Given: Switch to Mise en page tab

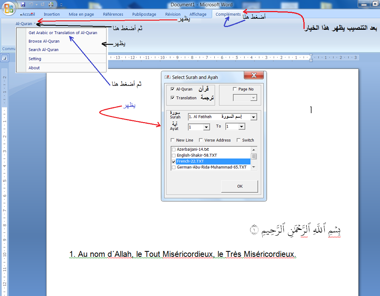Looking at the screenshot, I should (81, 14).
